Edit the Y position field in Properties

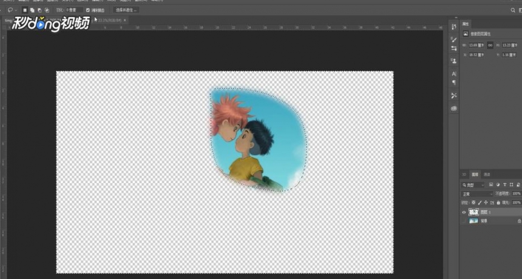(x=510, y=55)
